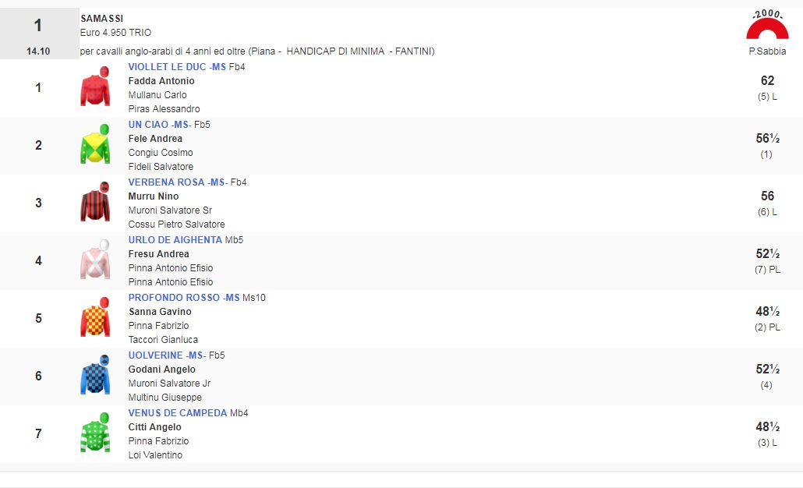The width and height of the screenshot is (803, 488).
Task: Open the URLO DE AIGHENTA horse link
Action: pos(175,240)
